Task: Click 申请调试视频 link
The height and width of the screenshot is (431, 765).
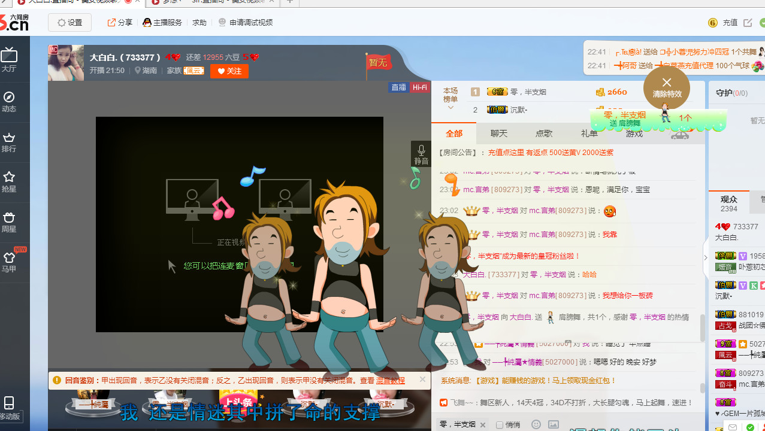Action: click(x=246, y=23)
